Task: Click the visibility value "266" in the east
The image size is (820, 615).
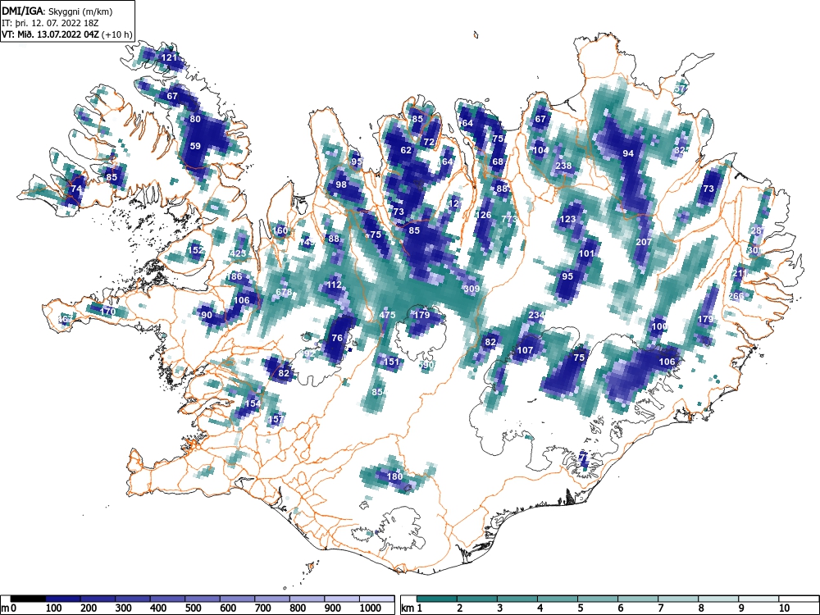Action: (736, 296)
